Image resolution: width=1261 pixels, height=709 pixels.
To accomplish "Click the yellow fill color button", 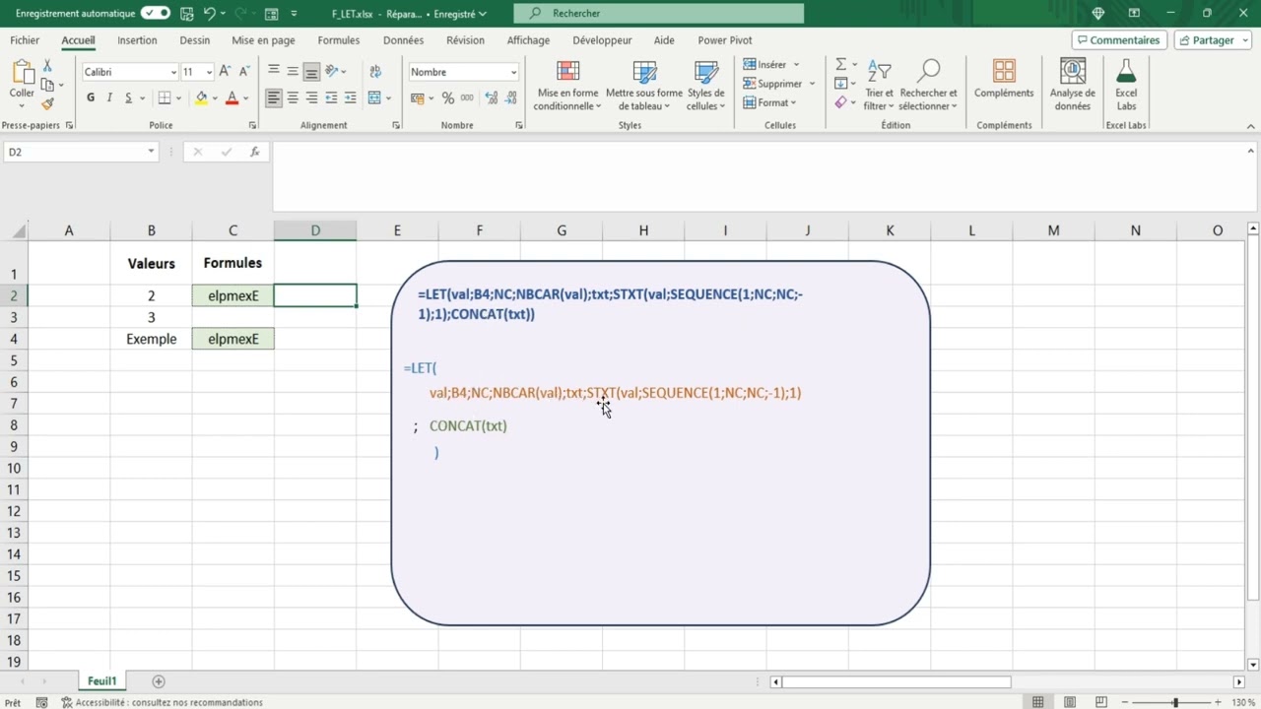I will (201, 97).
